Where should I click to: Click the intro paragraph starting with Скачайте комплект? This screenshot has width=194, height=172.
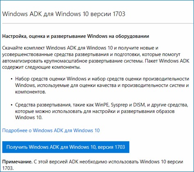tap(96, 58)
